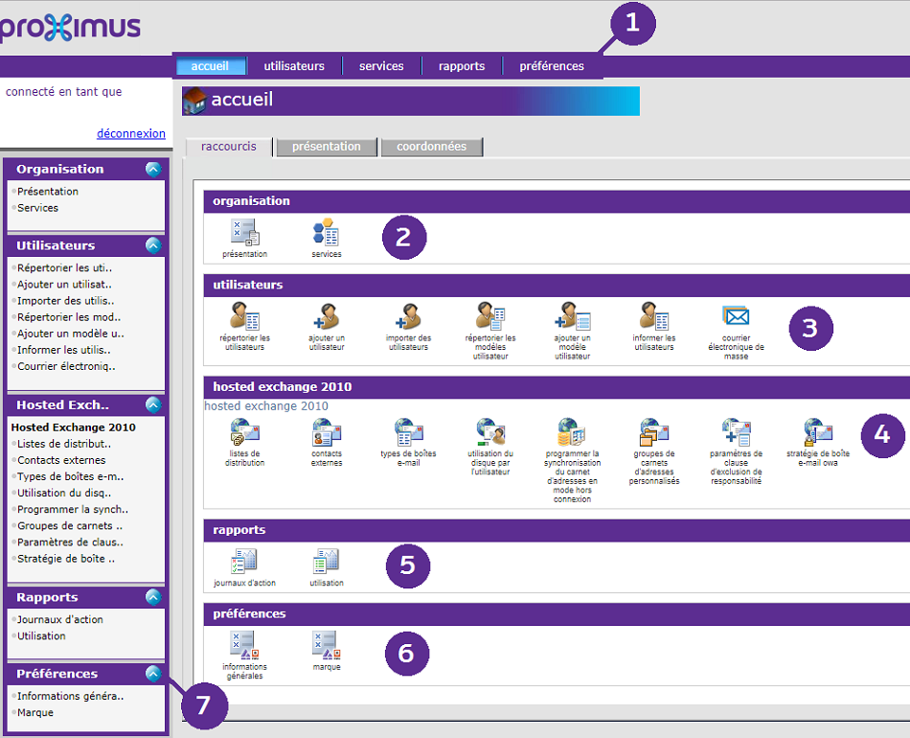The height and width of the screenshot is (738, 910).
Task: Switch to the coordonnées tab
Action: pyautogui.click(x=431, y=147)
